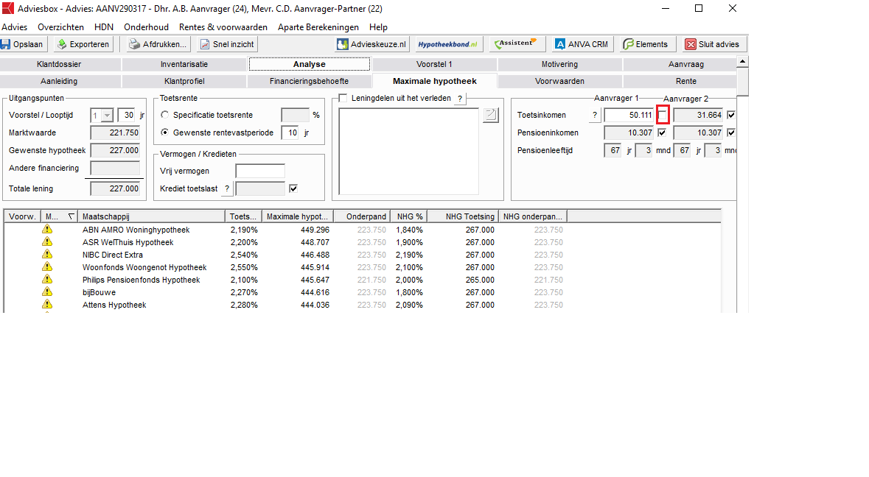The width and height of the screenshot is (869, 477).
Task: Click warning icon for bijBouwe row
Action: pos(47,291)
